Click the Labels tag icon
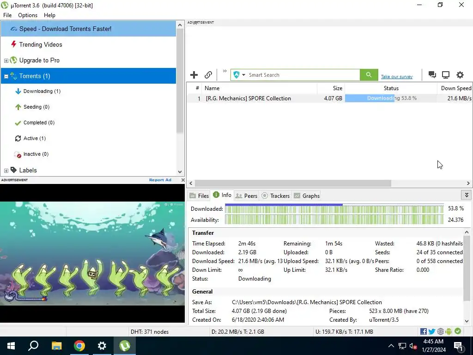This screenshot has width=473, height=355. 13,170
